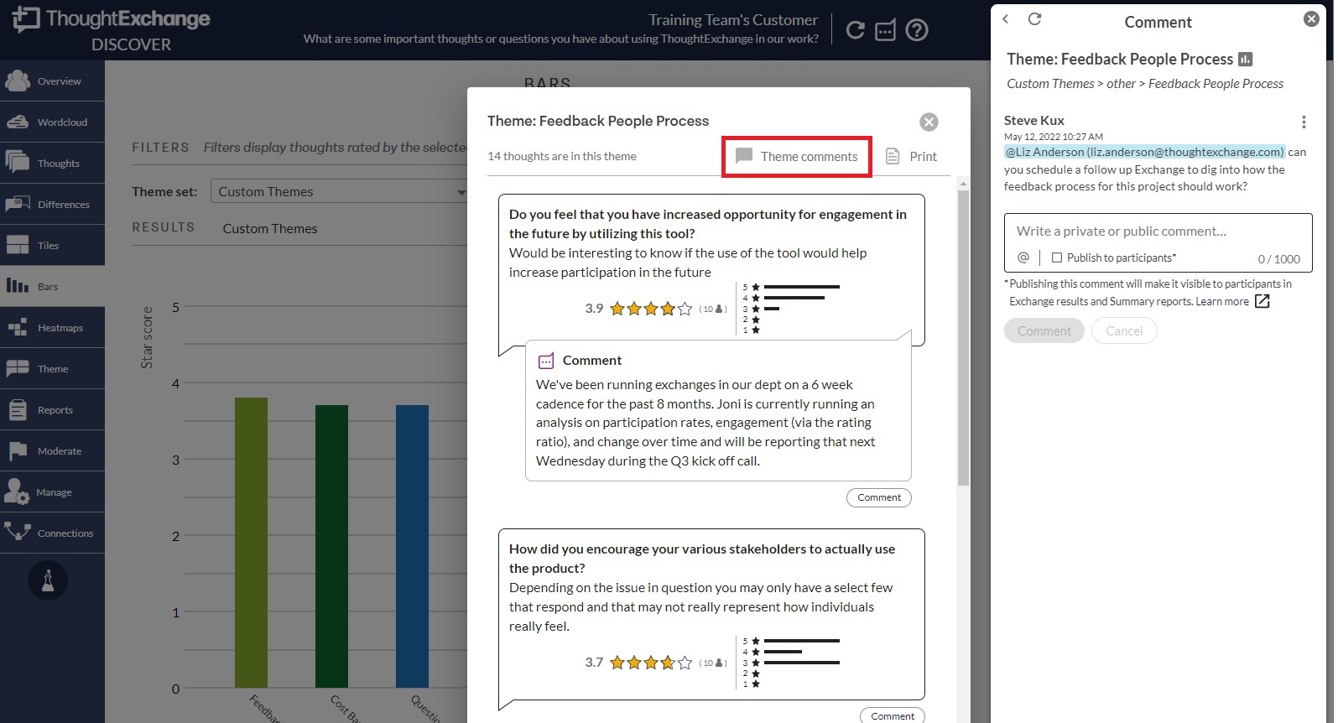This screenshot has width=1338, height=723.
Task: Click the Steve Kux author name
Action: pyautogui.click(x=1034, y=120)
